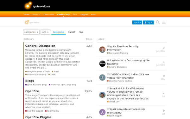Open the Blogs category

pos(29,81)
